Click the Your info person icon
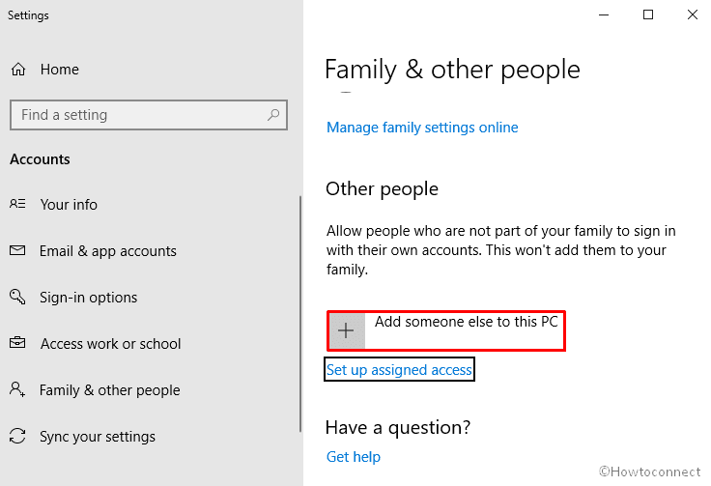 pos(17,205)
